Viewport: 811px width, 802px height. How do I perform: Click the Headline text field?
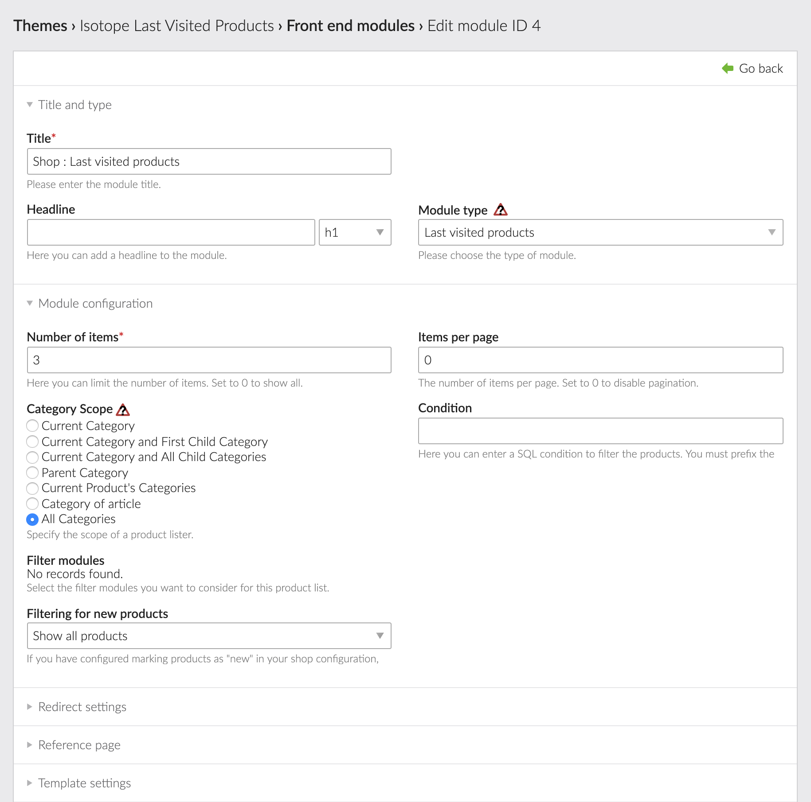pyautogui.click(x=171, y=232)
